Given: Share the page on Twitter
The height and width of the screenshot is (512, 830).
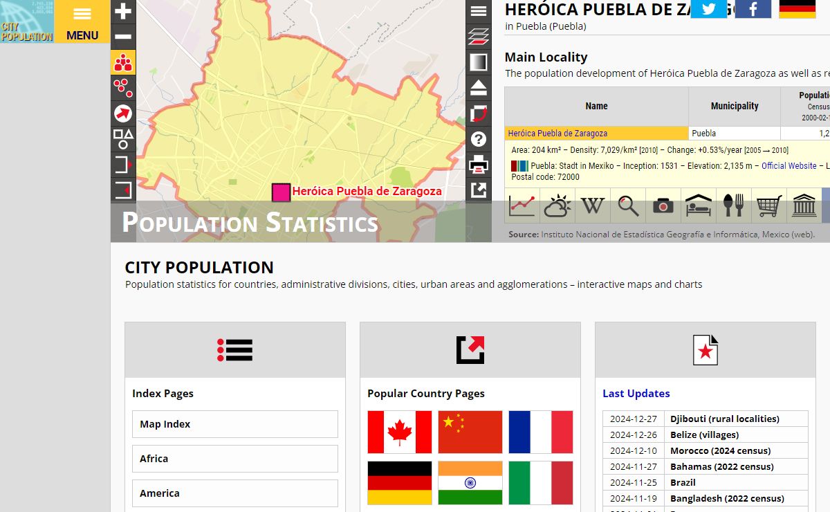Looking at the screenshot, I should coord(709,9).
